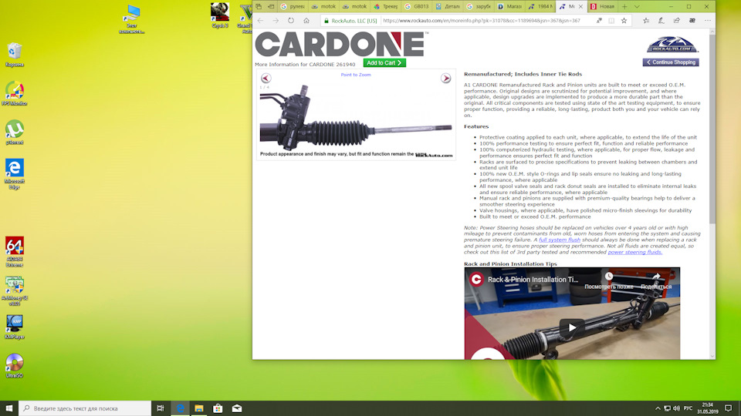Open site security padlock info

(x=326, y=21)
